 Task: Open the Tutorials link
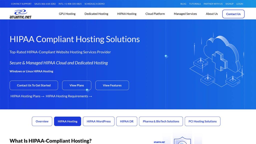click(195, 4)
